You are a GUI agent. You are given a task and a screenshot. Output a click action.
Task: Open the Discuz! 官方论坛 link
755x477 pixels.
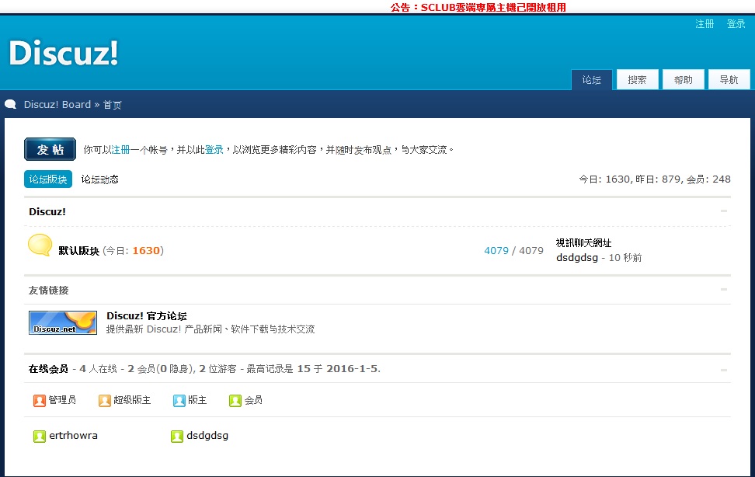tap(146, 316)
